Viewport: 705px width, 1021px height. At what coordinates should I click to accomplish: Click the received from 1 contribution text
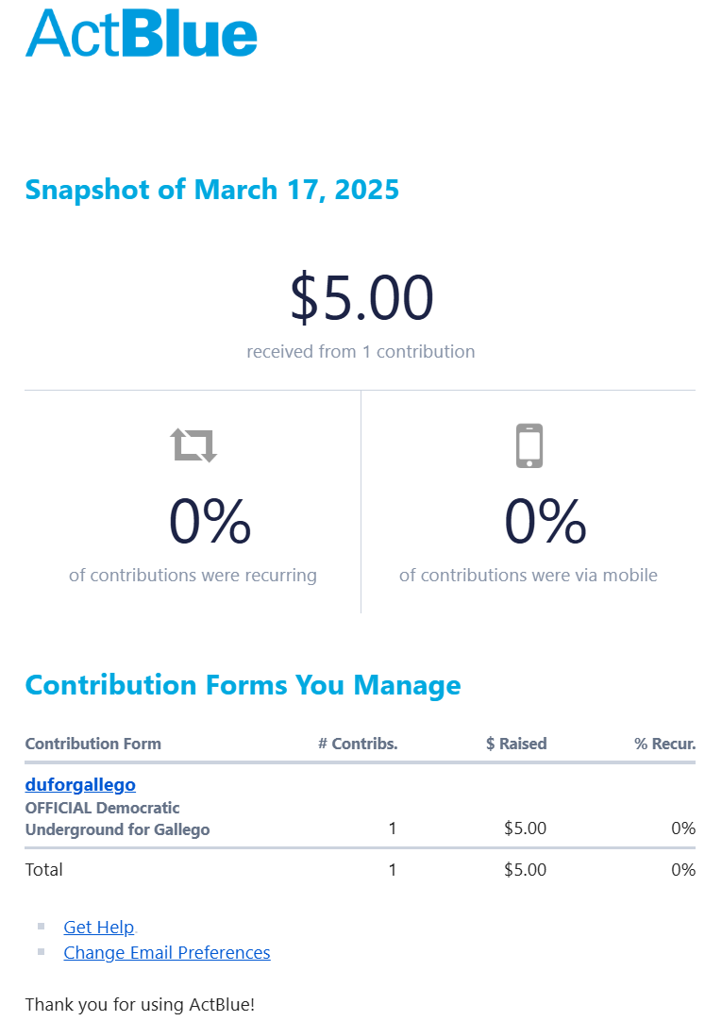361,352
